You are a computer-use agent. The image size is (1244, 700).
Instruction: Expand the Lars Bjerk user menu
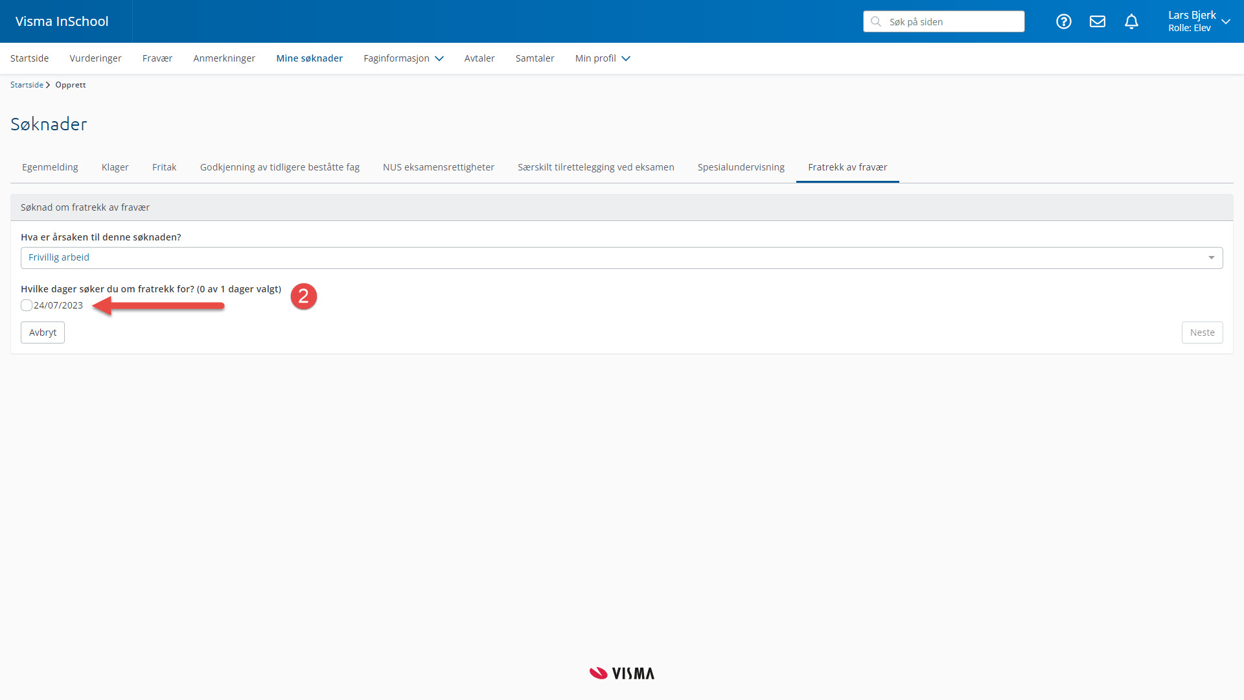click(x=1199, y=21)
